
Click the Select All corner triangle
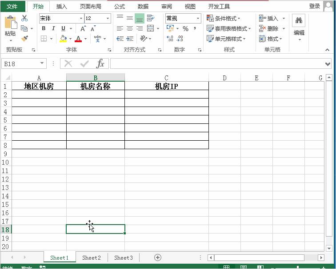click(8, 78)
